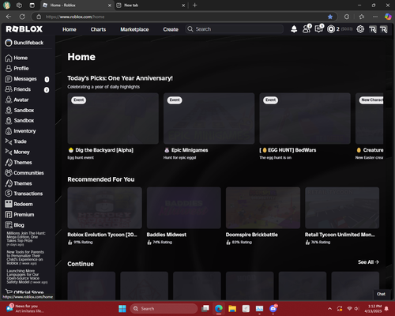
Task: Click the Roblox search field
Action: [x=235, y=29]
